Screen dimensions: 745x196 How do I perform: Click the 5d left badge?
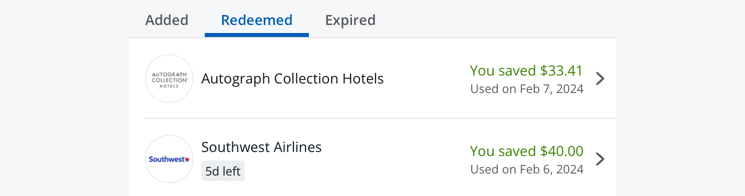[223, 170]
